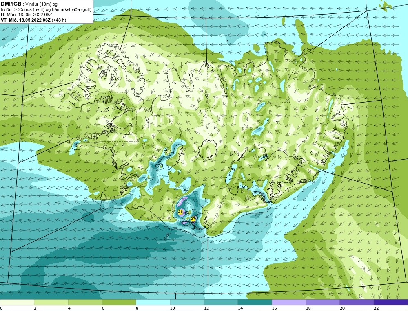Select the 6–8 m/s olive-green legend swatch
This screenshot has width=408, height=311.
point(119,302)
